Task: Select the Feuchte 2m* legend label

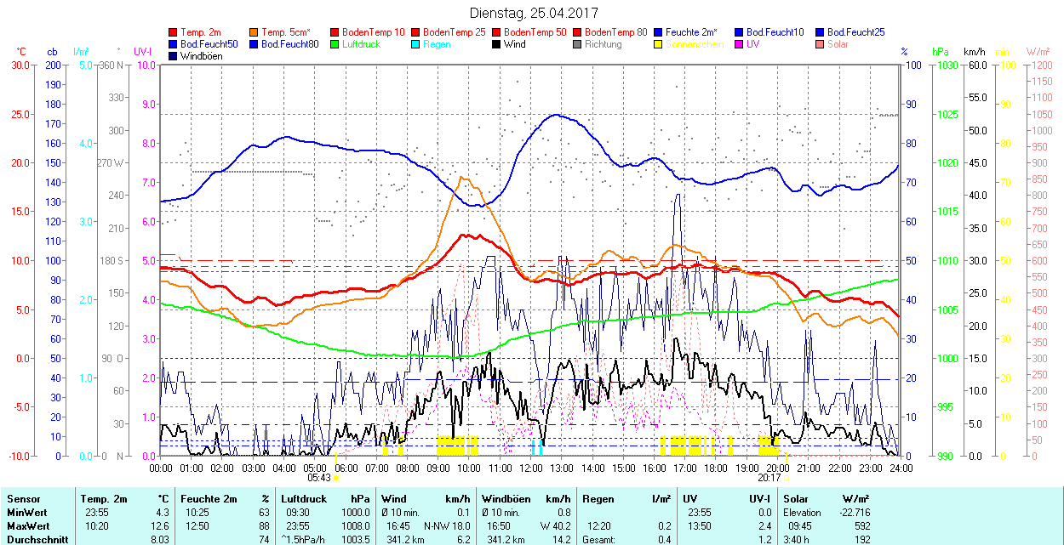Action: pos(692,32)
